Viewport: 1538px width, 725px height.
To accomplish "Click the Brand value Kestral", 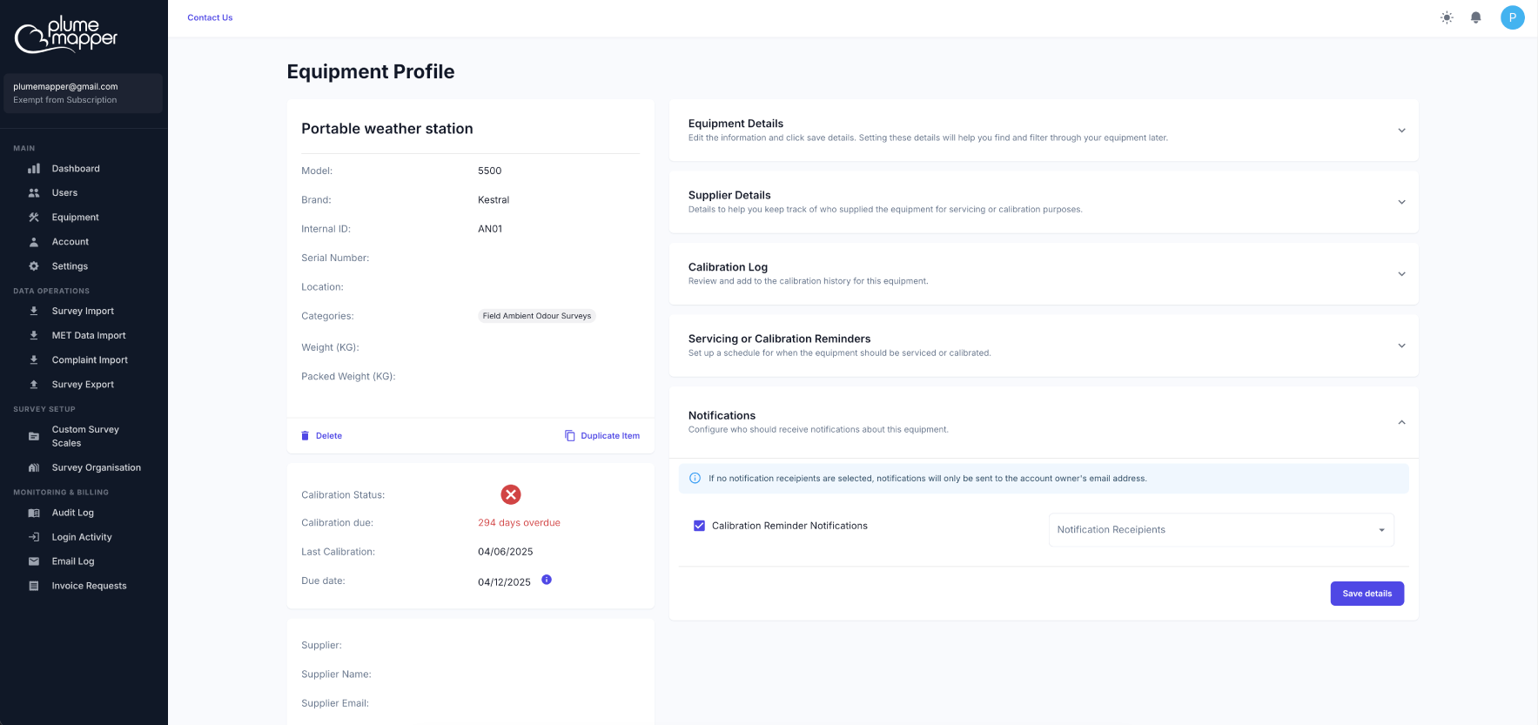I will (x=494, y=200).
